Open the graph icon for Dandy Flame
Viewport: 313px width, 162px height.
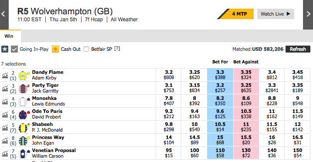click(x=5, y=75)
